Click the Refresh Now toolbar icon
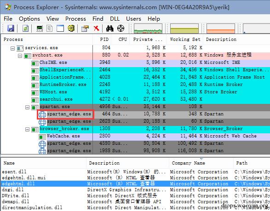The height and width of the screenshot is (211, 270). pos(25,28)
